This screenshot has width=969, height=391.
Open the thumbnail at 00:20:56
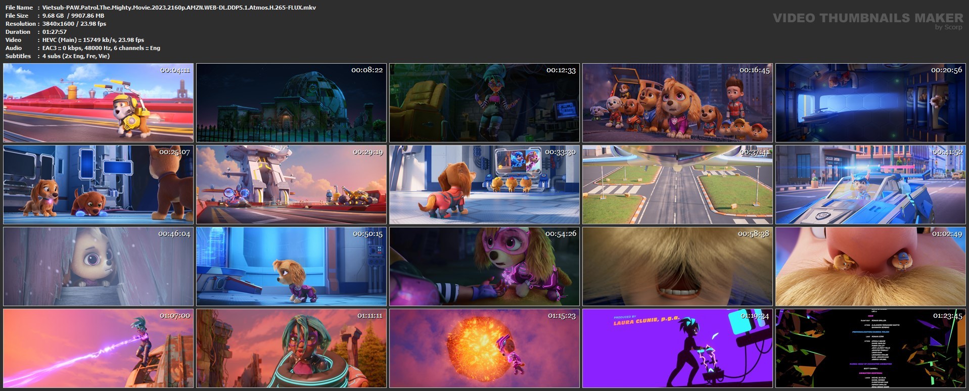(871, 103)
